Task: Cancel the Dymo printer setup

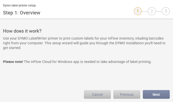Action: [97, 95]
